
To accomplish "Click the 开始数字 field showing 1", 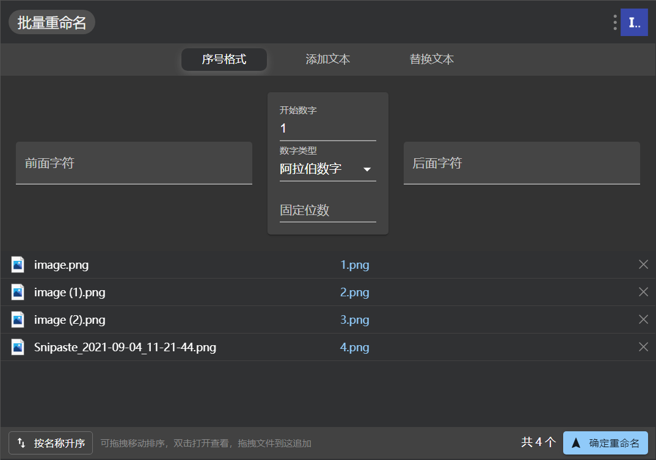I will tap(327, 128).
